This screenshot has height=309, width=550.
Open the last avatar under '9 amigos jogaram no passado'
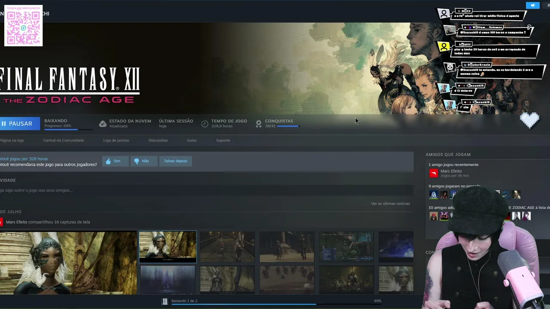(516, 195)
